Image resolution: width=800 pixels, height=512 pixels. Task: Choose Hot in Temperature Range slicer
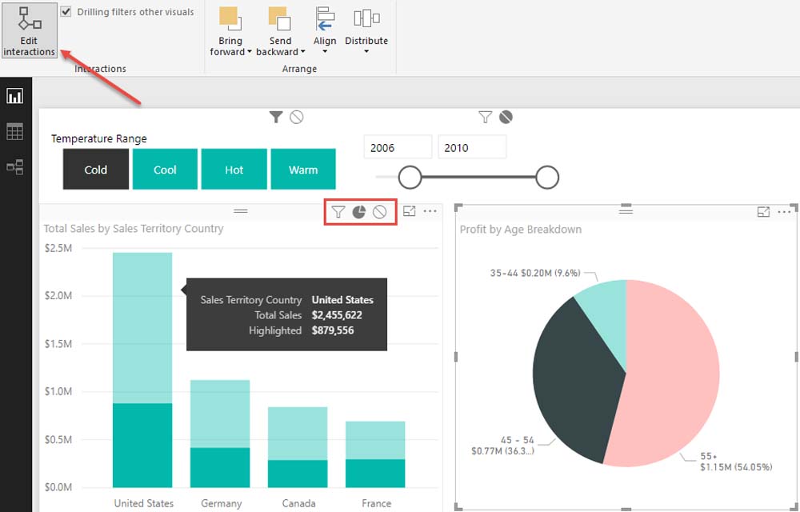click(234, 170)
